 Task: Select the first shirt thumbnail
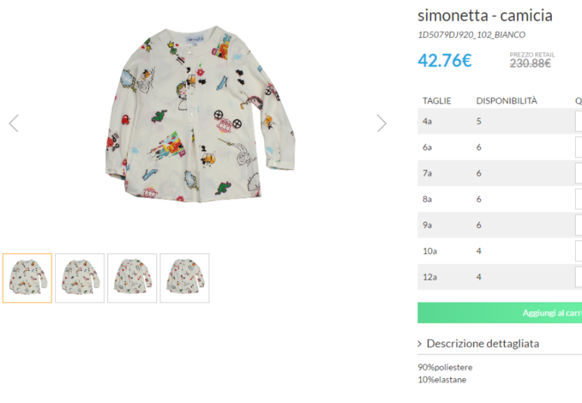pos(27,278)
